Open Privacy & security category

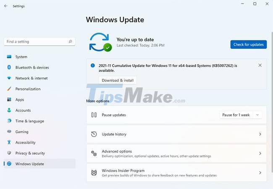(39, 153)
